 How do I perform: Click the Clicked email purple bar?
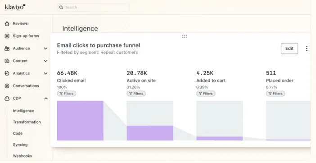click(80, 121)
